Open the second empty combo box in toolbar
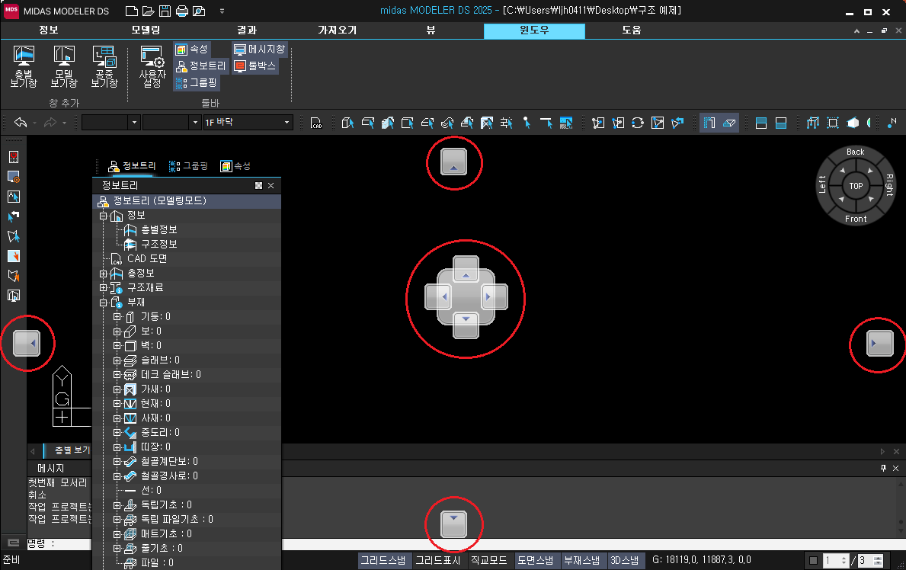The width and height of the screenshot is (906, 570). click(171, 123)
